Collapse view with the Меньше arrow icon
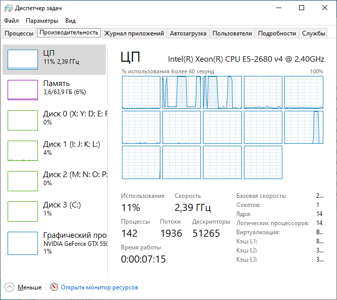The width and height of the screenshot is (337, 300). point(10,287)
